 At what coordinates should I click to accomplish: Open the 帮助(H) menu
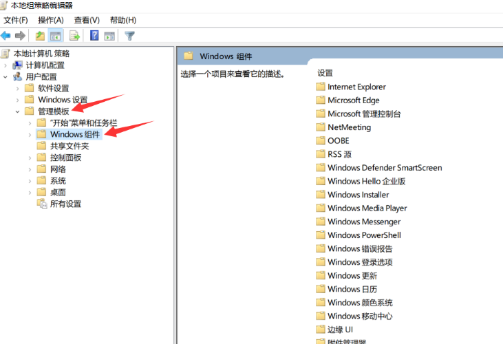pos(123,20)
